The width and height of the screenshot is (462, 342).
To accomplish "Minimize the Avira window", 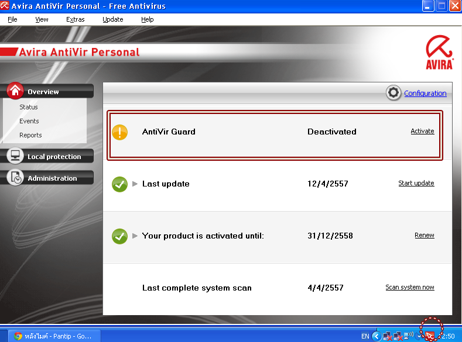I will click(428, 6).
